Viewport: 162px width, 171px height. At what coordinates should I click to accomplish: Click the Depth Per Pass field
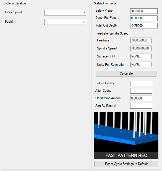pyautogui.click(x=144, y=18)
